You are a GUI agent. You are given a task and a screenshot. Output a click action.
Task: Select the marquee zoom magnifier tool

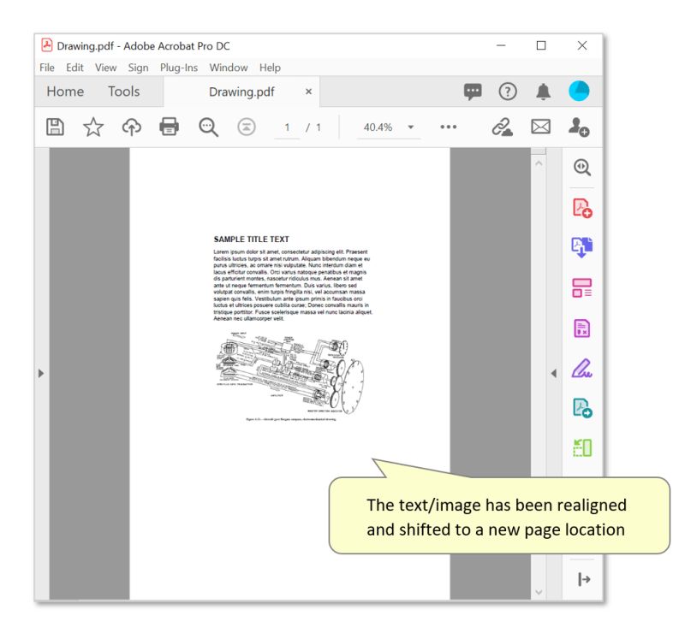click(x=206, y=126)
